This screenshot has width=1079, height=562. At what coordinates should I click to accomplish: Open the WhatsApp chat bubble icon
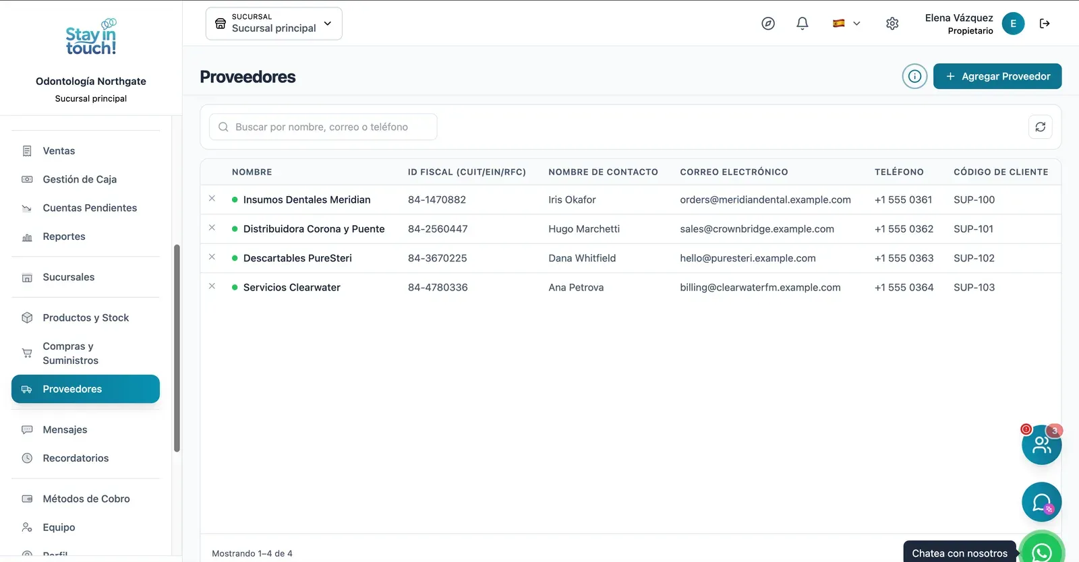[x=1042, y=551]
